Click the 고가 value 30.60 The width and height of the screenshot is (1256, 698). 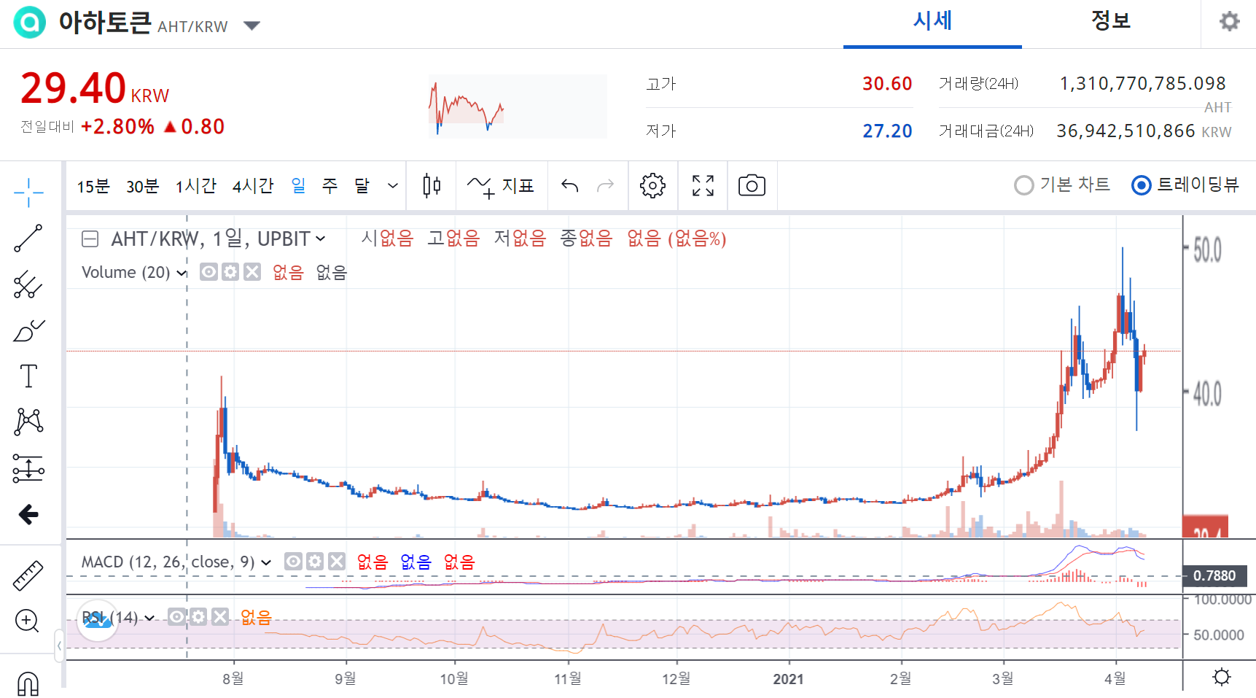[887, 84]
